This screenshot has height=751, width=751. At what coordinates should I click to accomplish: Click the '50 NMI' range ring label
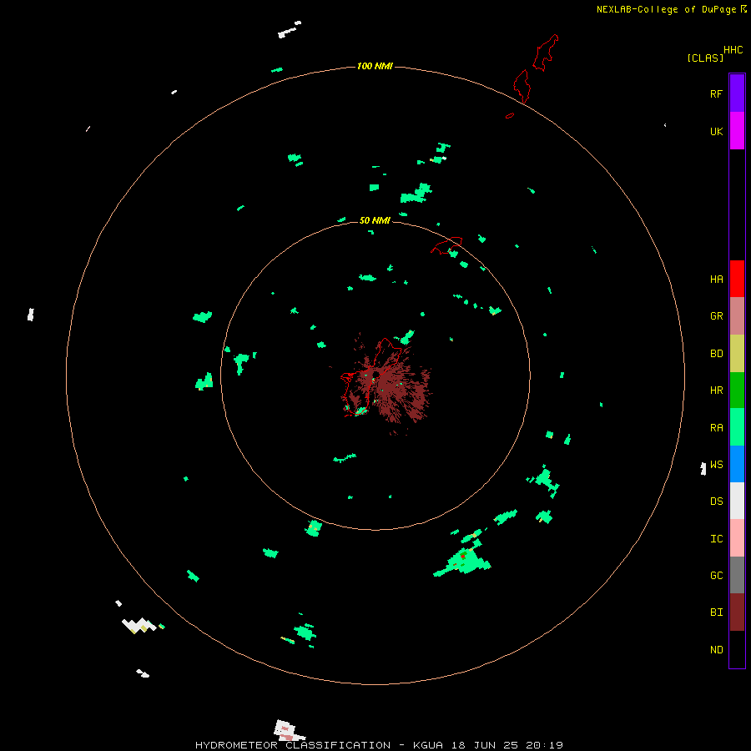click(375, 220)
